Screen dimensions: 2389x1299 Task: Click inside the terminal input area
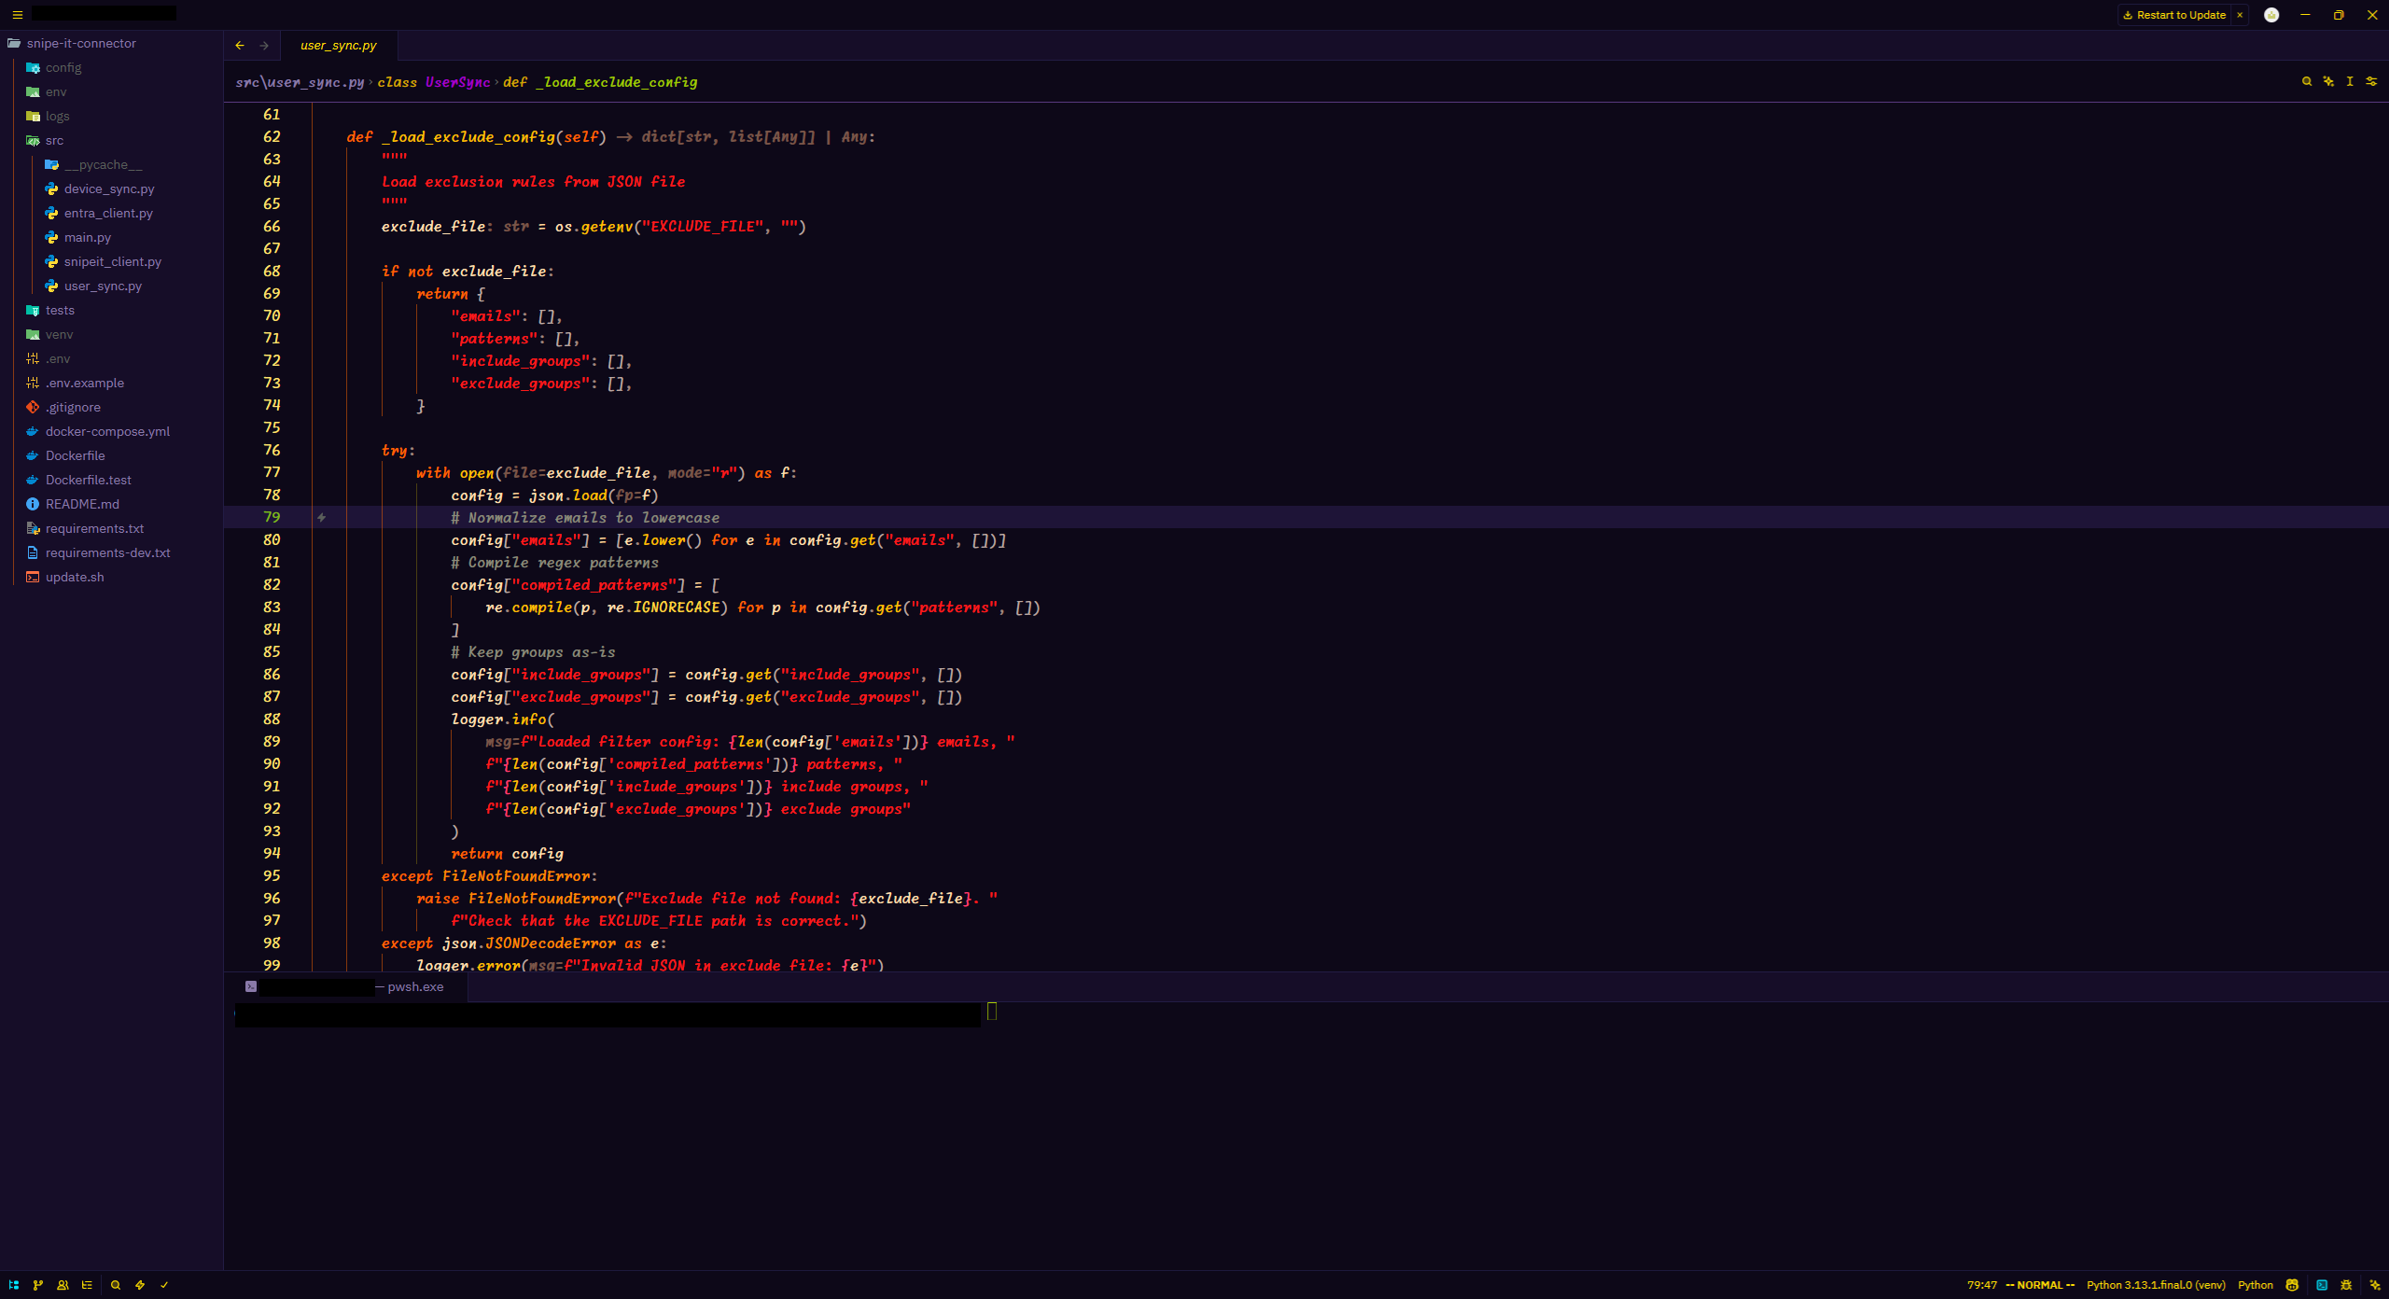click(x=1306, y=1134)
